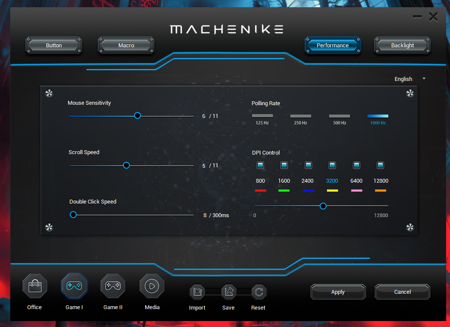Select the 800 DPI value label

[260, 181]
